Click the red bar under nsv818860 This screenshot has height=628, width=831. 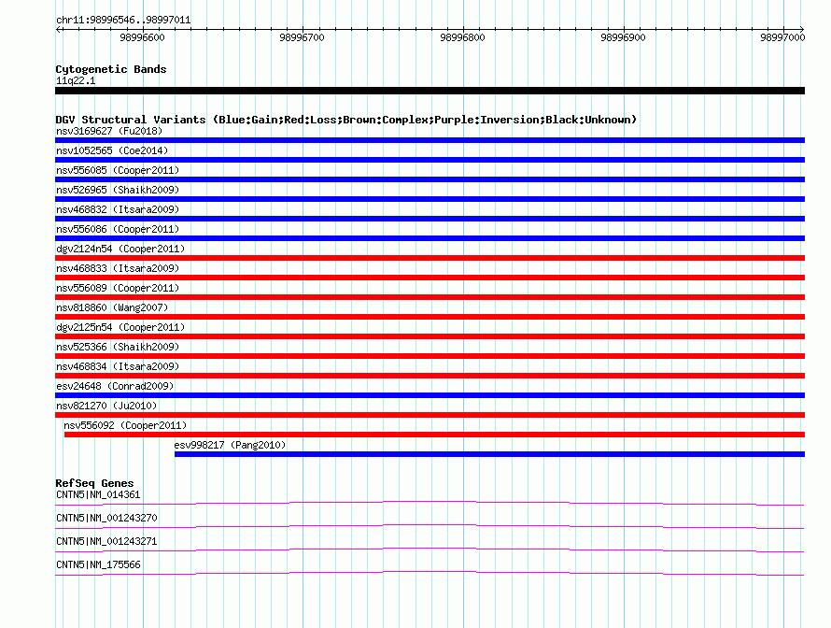coord(430,317)
